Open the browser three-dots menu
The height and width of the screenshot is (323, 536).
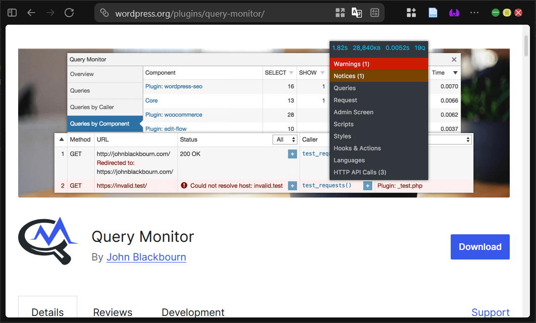point(474,13)
